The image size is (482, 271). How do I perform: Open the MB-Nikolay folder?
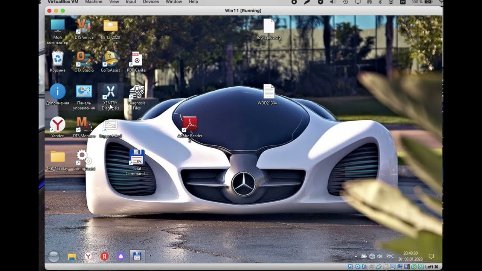coord(58,160)
